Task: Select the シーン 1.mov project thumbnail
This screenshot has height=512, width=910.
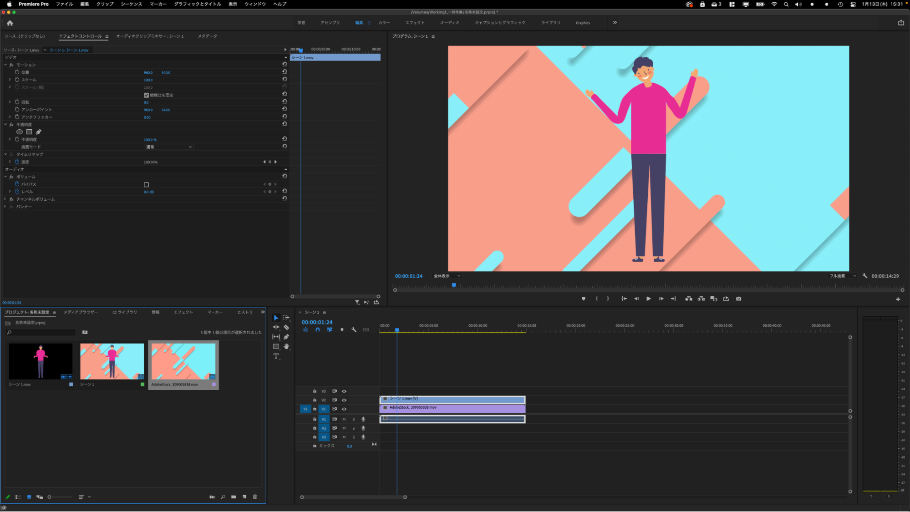Action: [41, 361]
